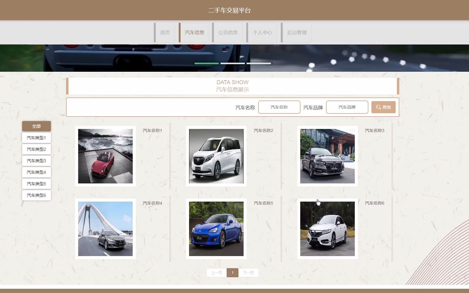Open the 首页 navigation tab
469x293 pixels.
pos(165,32)
